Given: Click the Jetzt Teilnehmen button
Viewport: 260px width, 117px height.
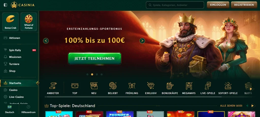Looking at the screenshot, I should (x=94, y=58).
